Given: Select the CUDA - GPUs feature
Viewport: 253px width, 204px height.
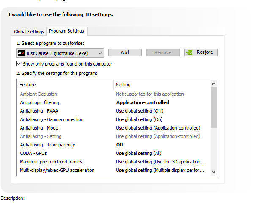Looking at the screenshot, I should [x=33, y=153].
